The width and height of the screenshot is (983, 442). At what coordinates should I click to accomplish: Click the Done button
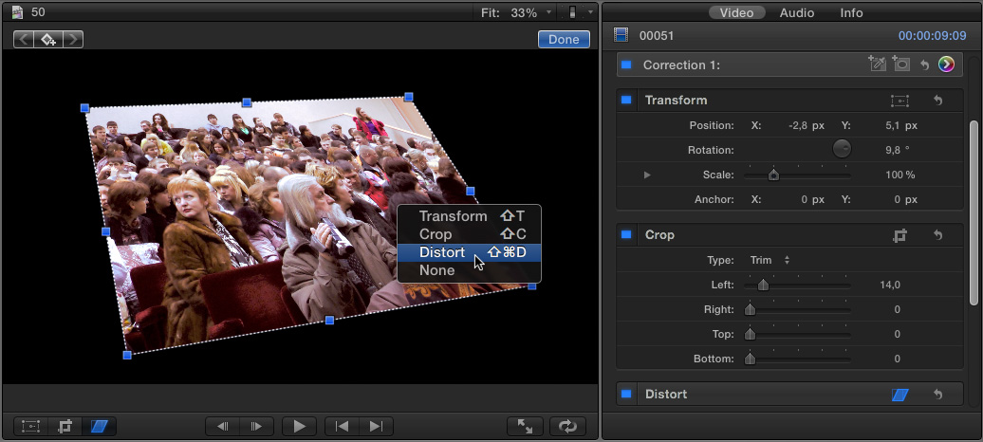point(563,40)
